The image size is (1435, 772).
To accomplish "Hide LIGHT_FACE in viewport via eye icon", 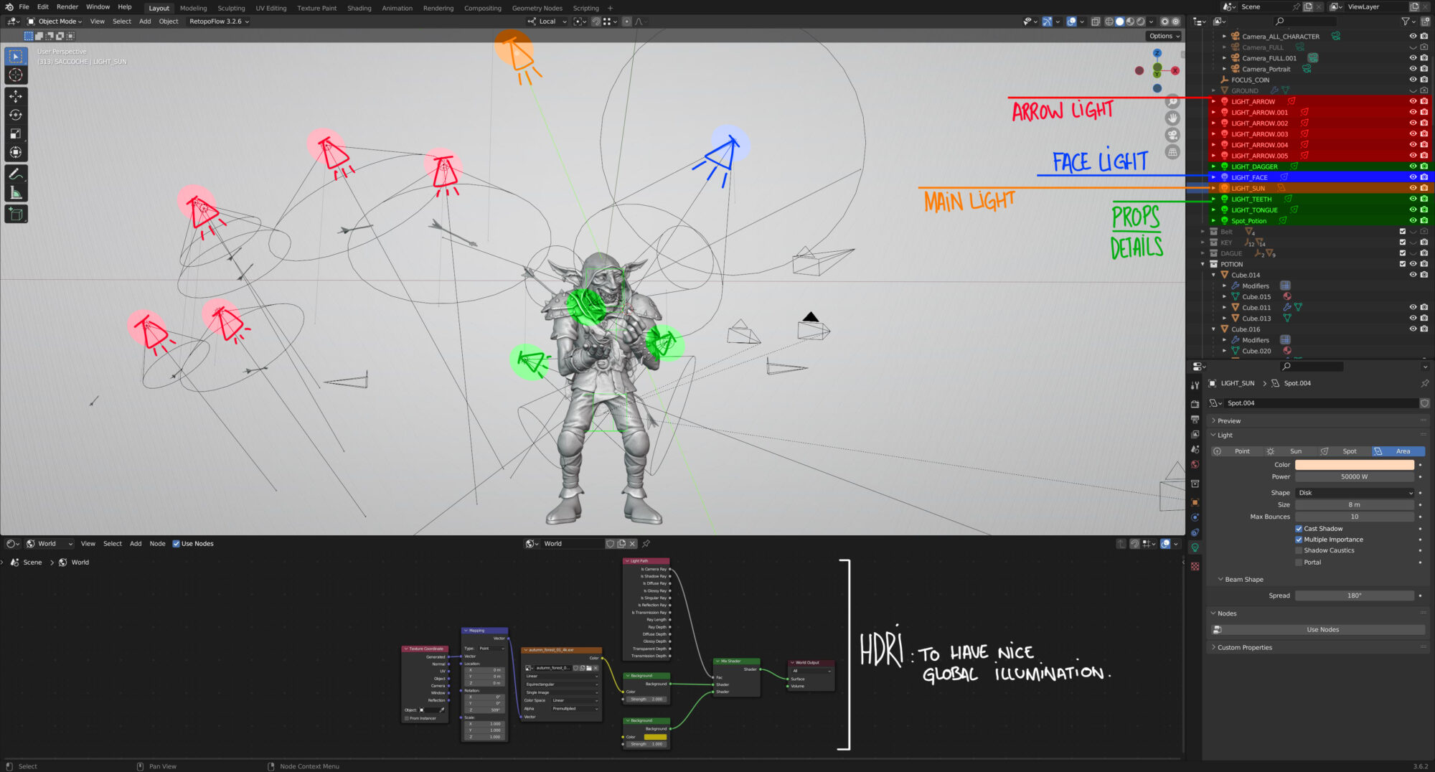I will click(1413, 177).
